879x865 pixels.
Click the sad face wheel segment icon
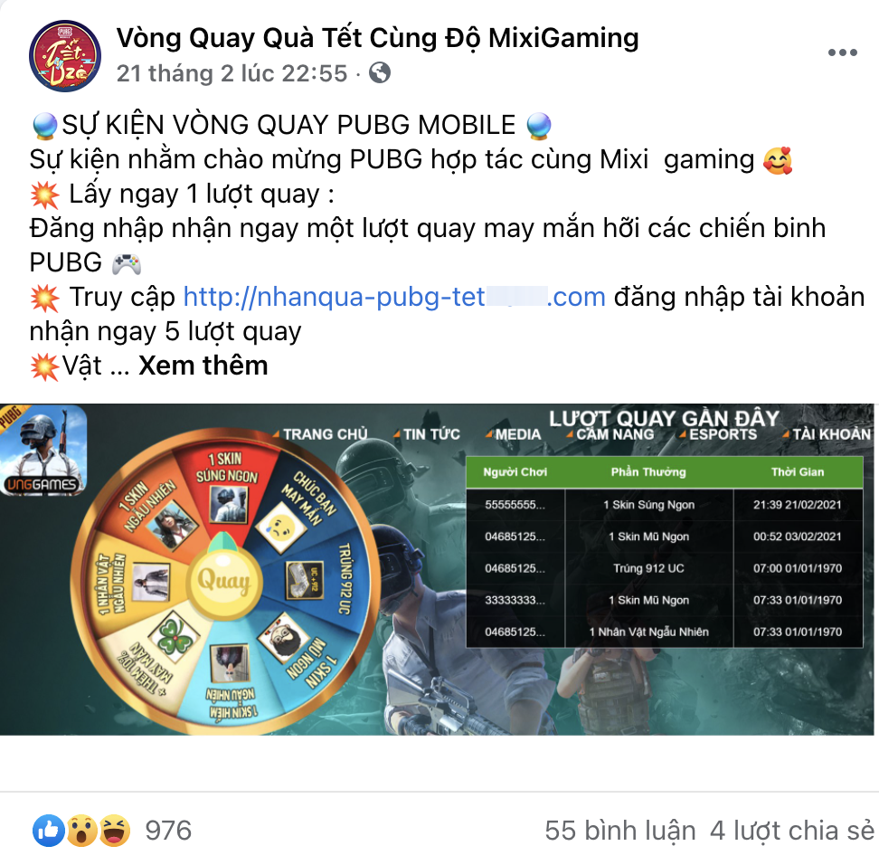click(281, 527)
